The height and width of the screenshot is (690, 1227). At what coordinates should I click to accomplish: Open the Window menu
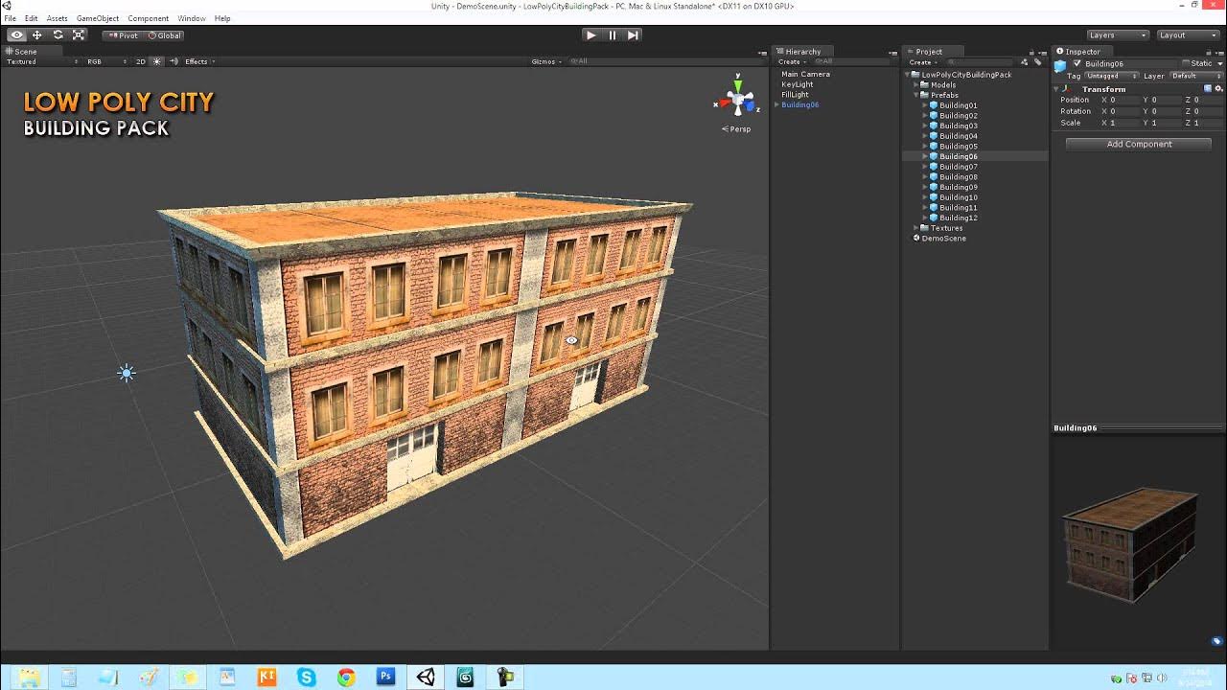[x=192, y=18]
